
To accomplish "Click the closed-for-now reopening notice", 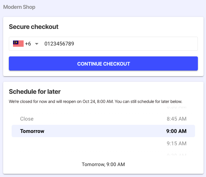I will coord(96,102).
